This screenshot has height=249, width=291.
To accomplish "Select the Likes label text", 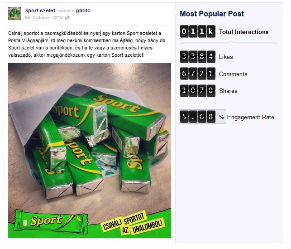I will click(227, 57).
